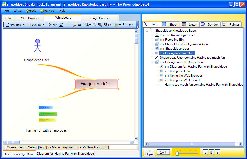The width and height of the screenshot is (247, 159).
Task: Click the flipper slider thumb
Action: (x=177, y=154)
